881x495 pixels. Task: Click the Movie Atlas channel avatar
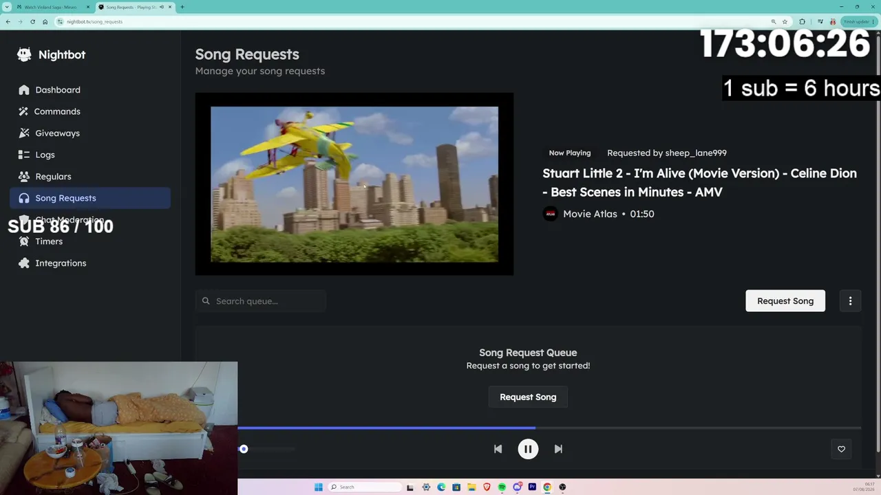tap(550, 214)
